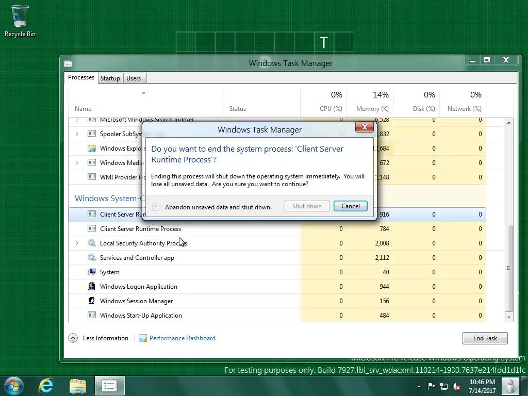Click Windows Logon Application icon

92,287
